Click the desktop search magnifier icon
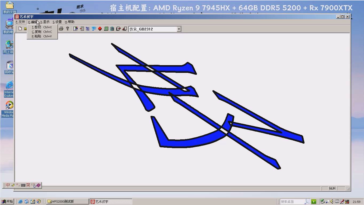Image resolution: width=364 pixels, height=205 pixels. 308,202
